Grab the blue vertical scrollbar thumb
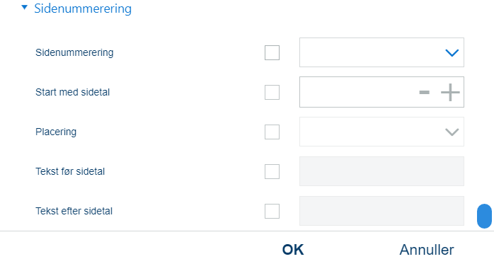 pos(484,216)
